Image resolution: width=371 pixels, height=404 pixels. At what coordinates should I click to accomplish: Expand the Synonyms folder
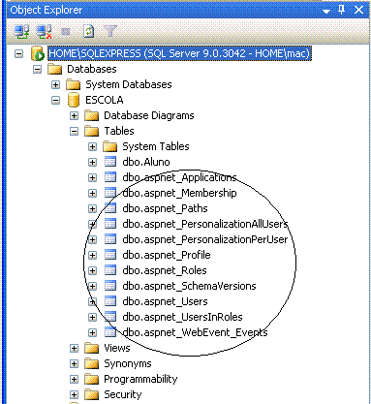pos(75,363)
